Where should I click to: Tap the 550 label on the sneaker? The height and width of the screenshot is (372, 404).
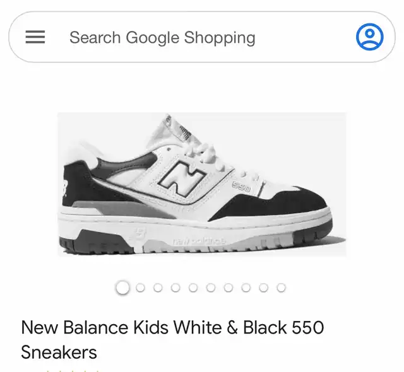[x=241, y=187]
